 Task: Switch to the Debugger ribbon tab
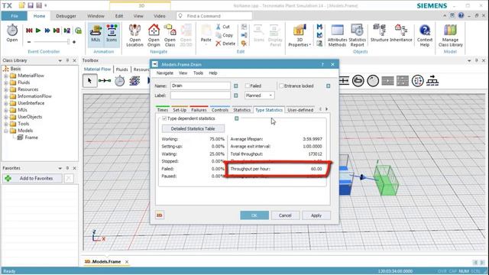(66, 16)
